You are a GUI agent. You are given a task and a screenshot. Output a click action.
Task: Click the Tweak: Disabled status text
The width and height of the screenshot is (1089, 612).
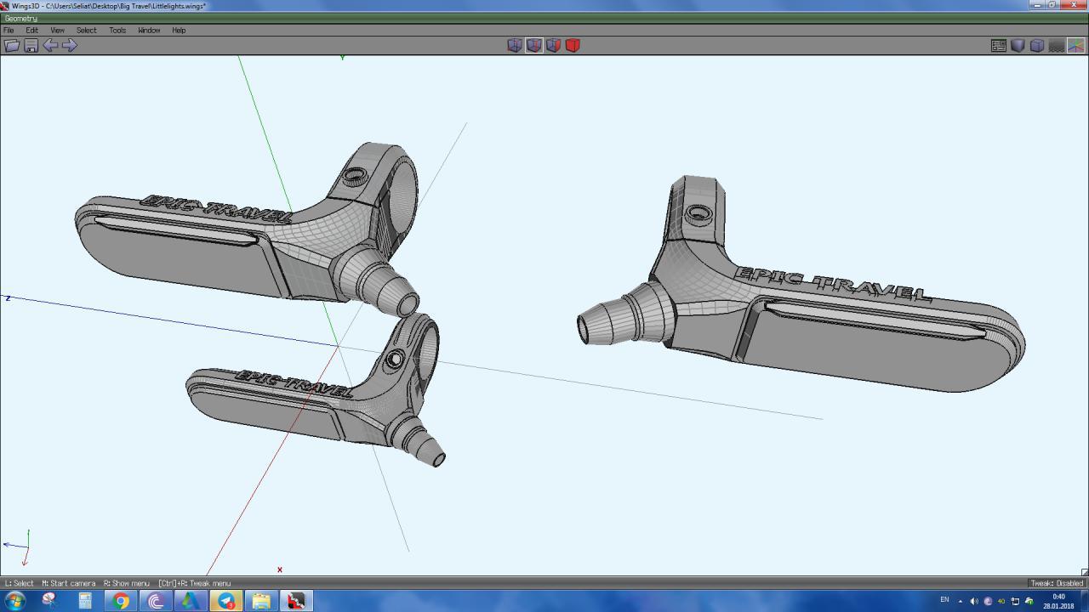coord(1057,583)
